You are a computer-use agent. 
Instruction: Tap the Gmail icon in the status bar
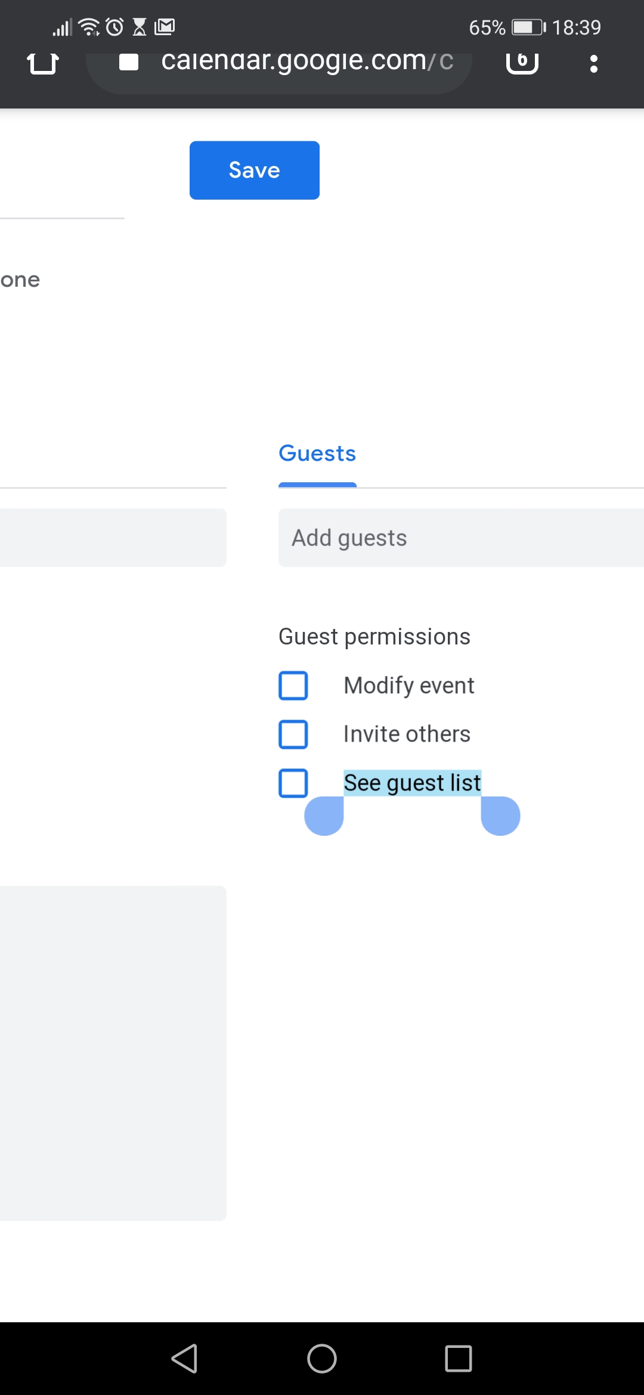[x=165, y=27]
